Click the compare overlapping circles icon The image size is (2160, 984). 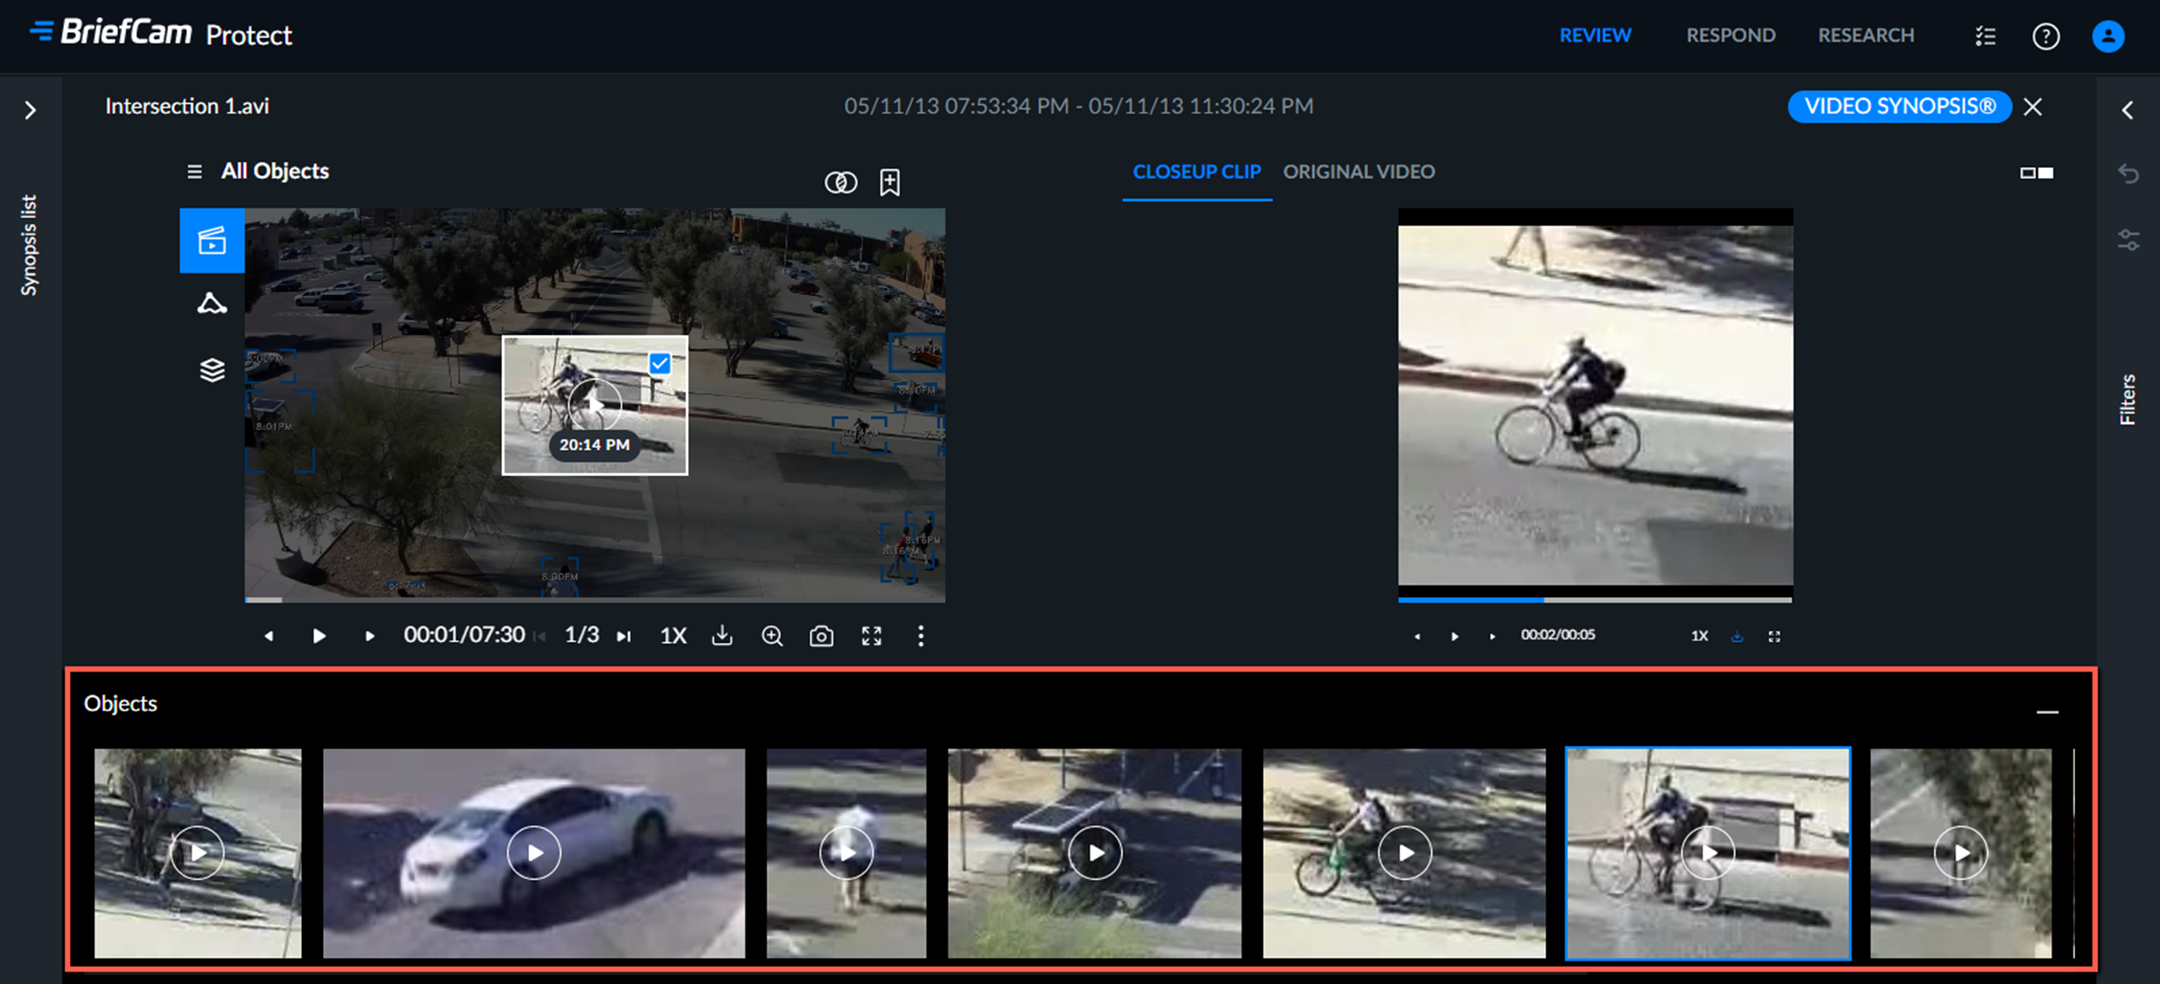841,182
